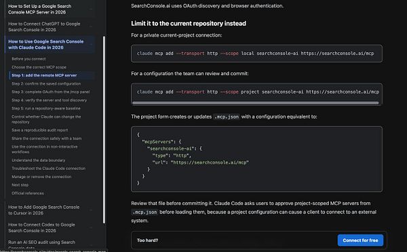This screenshot has height=252, width=407.
Task: Jump to 'Before you connect' section
Action: click(x=28, y=59)
